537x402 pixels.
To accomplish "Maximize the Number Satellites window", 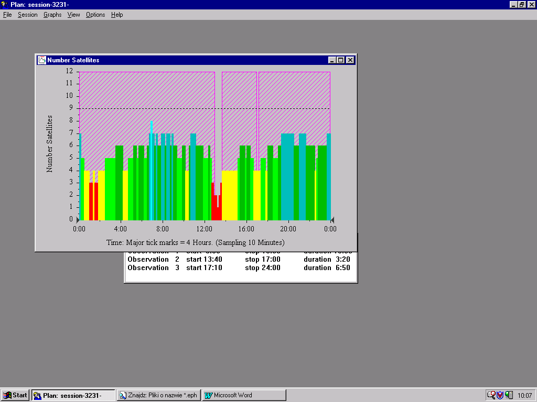I will 340,60.
